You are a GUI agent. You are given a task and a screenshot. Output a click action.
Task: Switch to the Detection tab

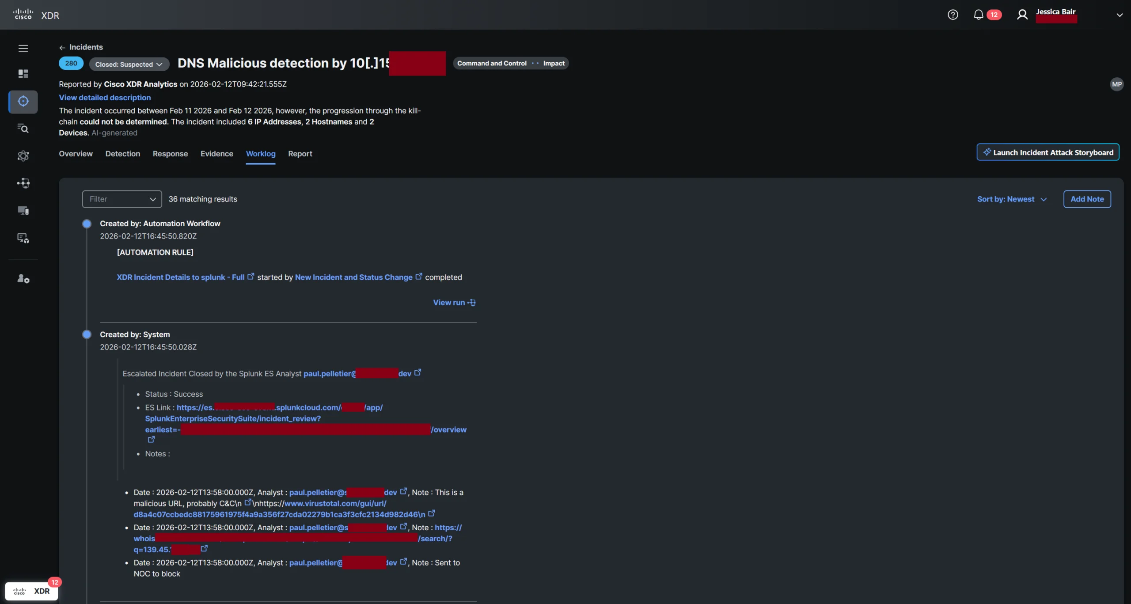(122, 154)
